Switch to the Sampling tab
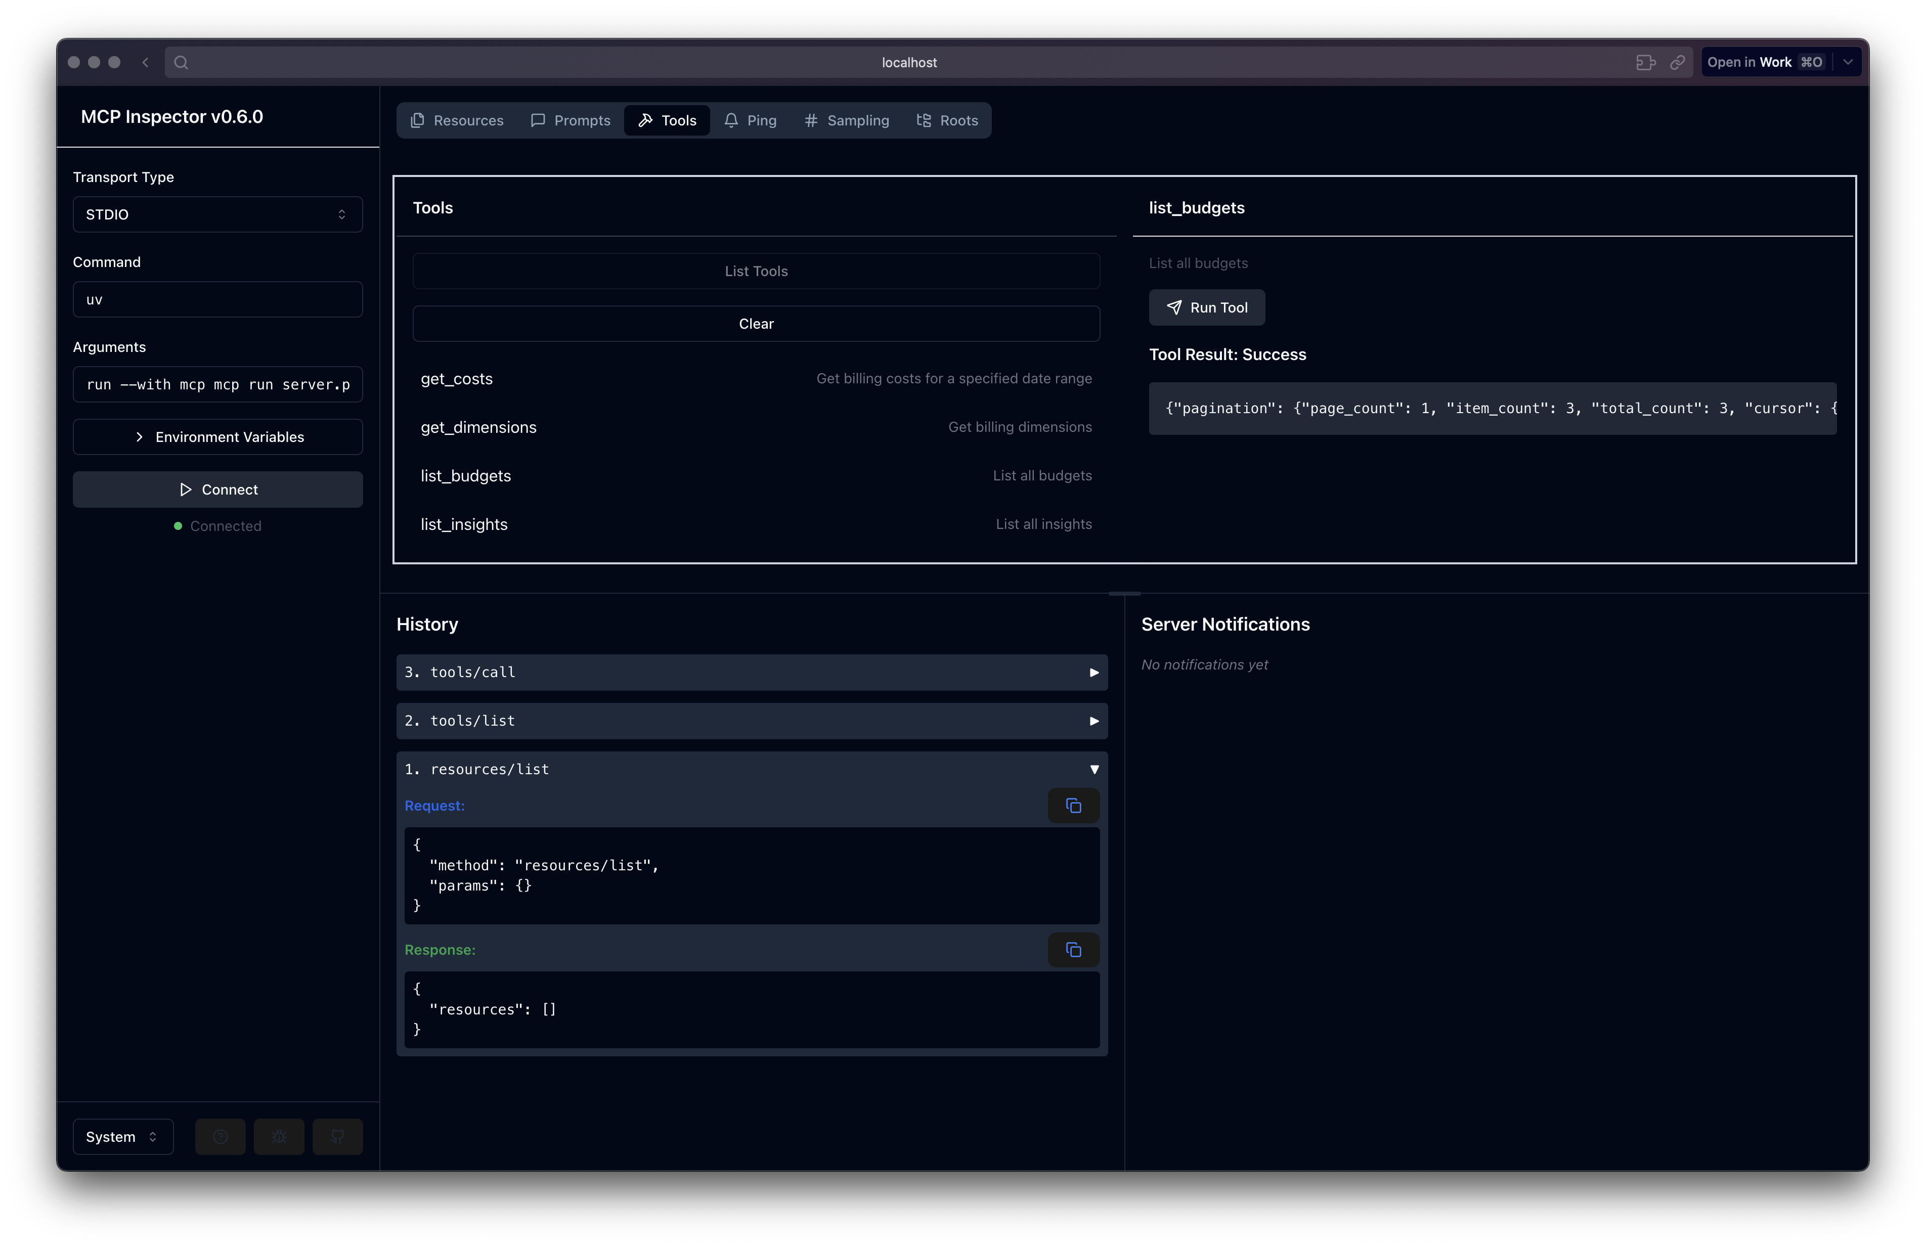Image resolution: width=1926 pixels, height=1246 pixels. (x=847, y=120)
